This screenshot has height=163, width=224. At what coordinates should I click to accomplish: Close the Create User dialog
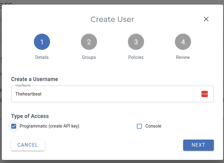pos(206,19)
